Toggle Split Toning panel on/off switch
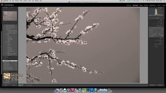Screen dimensions: 166x93 (149, 26)
